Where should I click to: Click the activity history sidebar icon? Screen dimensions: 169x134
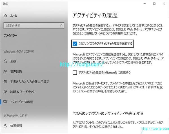[x=5, y=102]
